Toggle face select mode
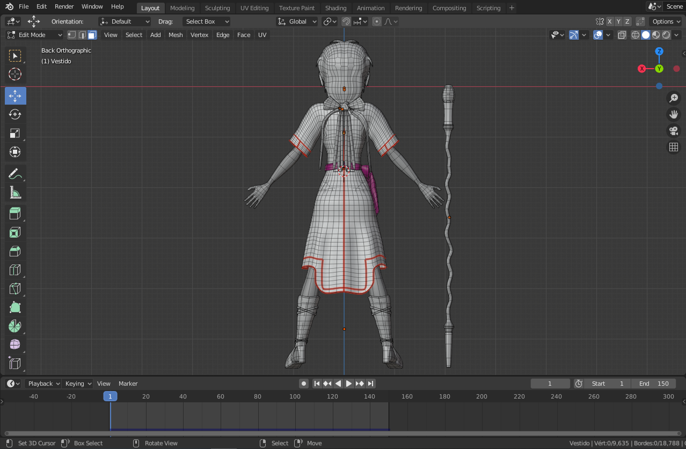The image size is (686, 449). [92, 35]
